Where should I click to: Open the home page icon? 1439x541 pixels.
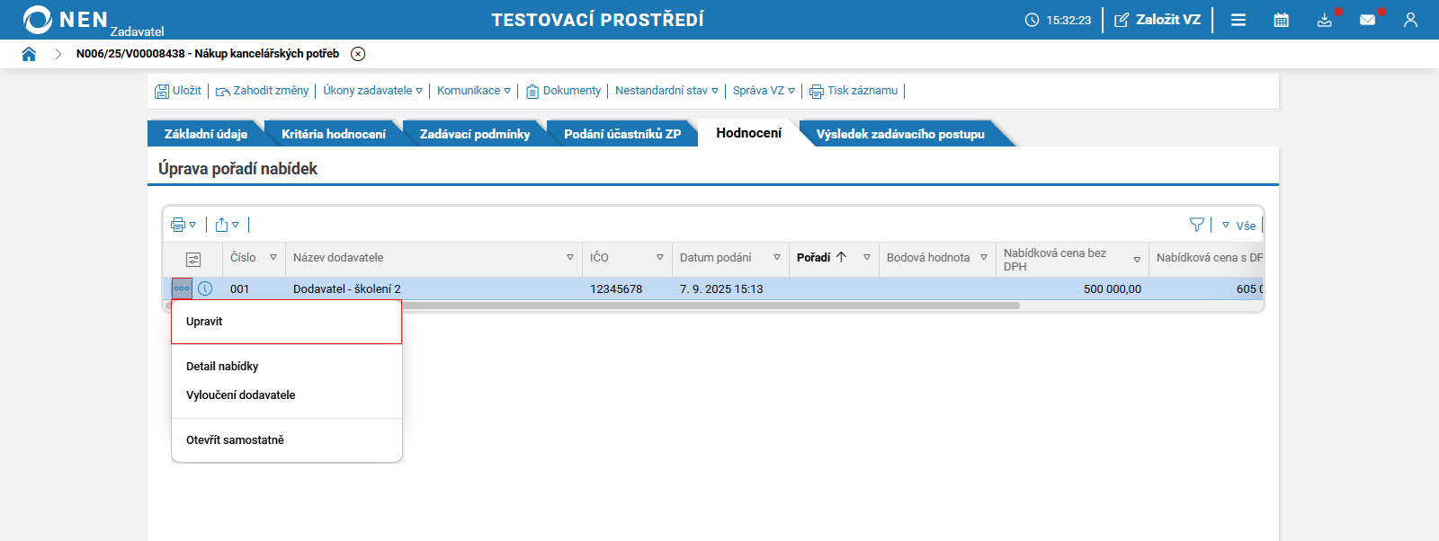tap(29, 54)
